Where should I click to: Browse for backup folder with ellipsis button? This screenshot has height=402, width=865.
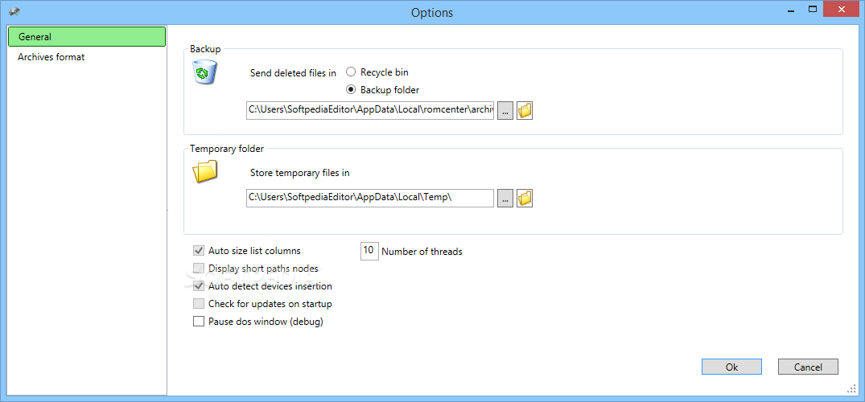pyautogui.click(x=505, y=111)
